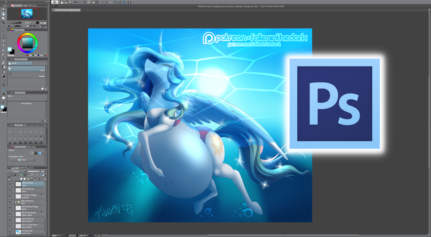This screenshot has width=431, height=237.
Task: Expand the 'lines' layer folder
Action: point(16,202)
